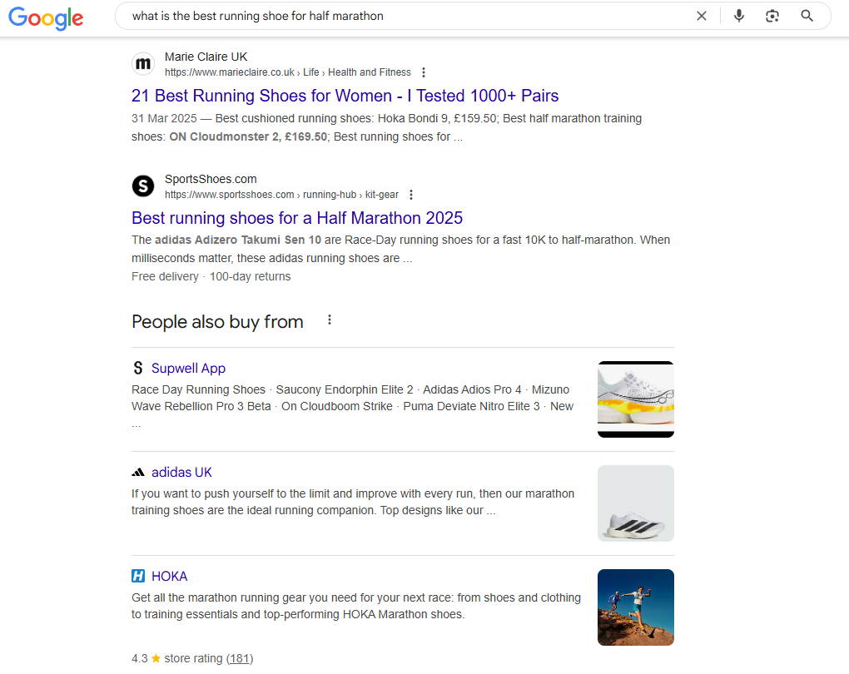
Task: Open more options for SportsShoes result
Action: pyautogui.click(x=411, y=195)
